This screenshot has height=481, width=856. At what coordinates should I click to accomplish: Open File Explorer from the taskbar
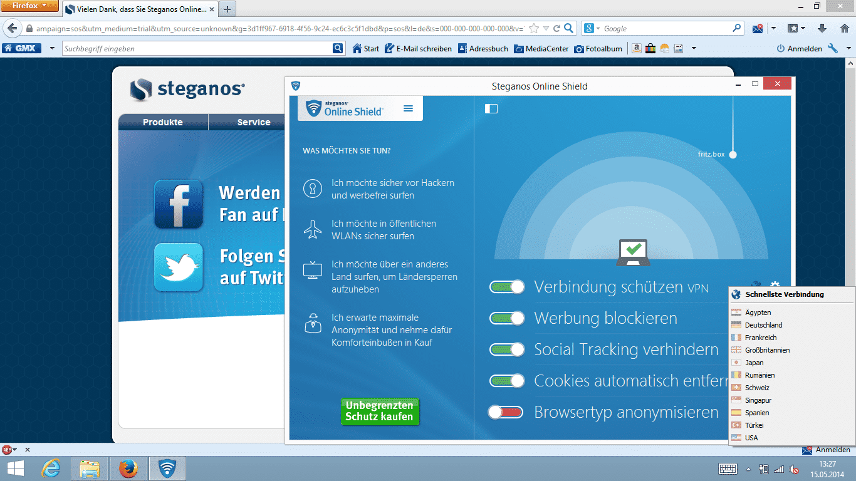pyautogui.click(x=90, y=468)
